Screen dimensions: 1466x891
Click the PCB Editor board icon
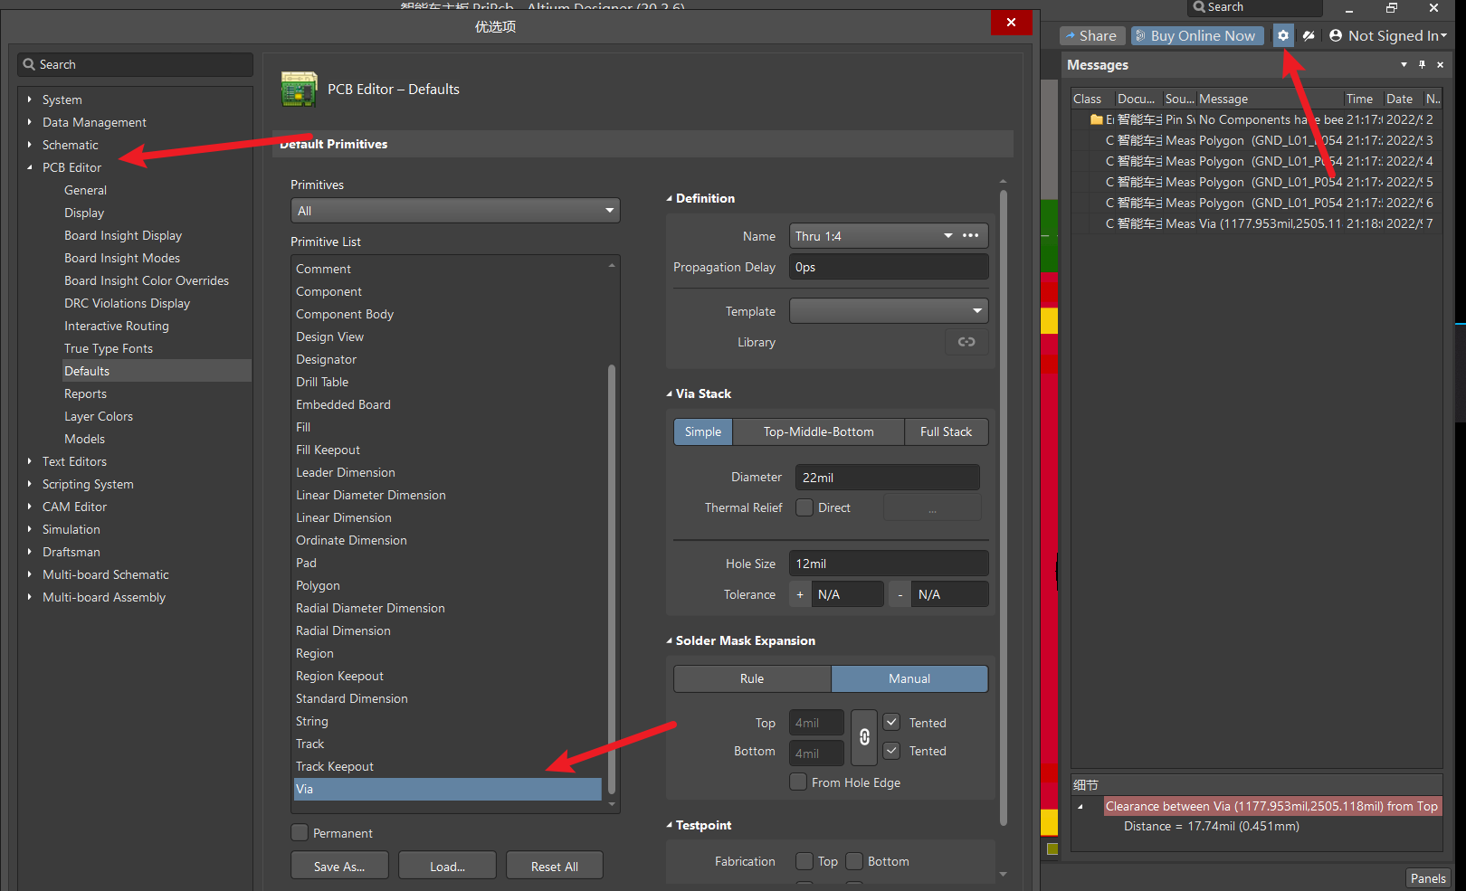299,89
